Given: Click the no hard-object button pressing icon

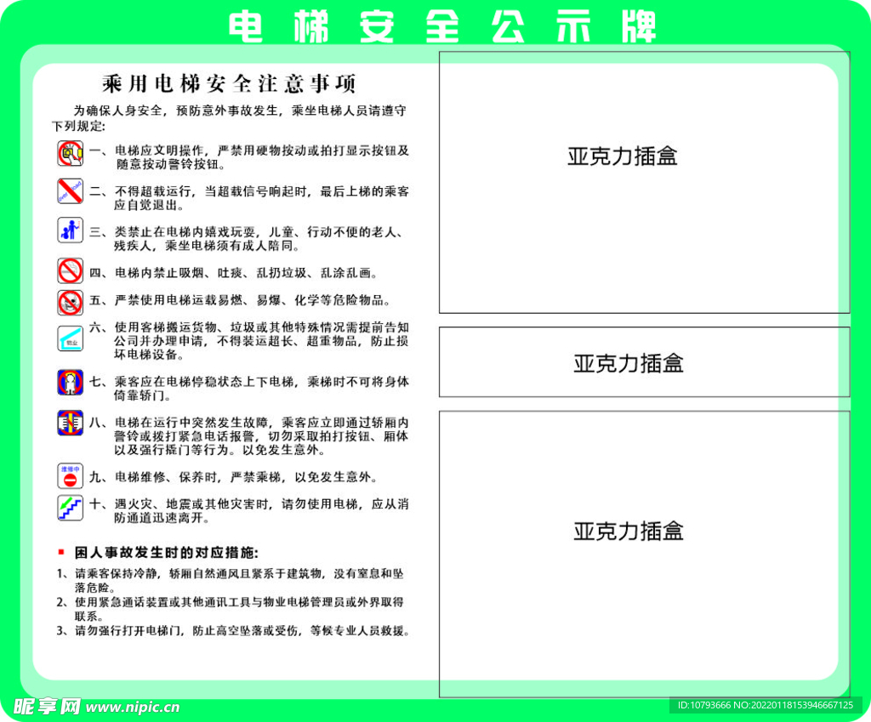Looking at the screenshot, I should point(70,153).
